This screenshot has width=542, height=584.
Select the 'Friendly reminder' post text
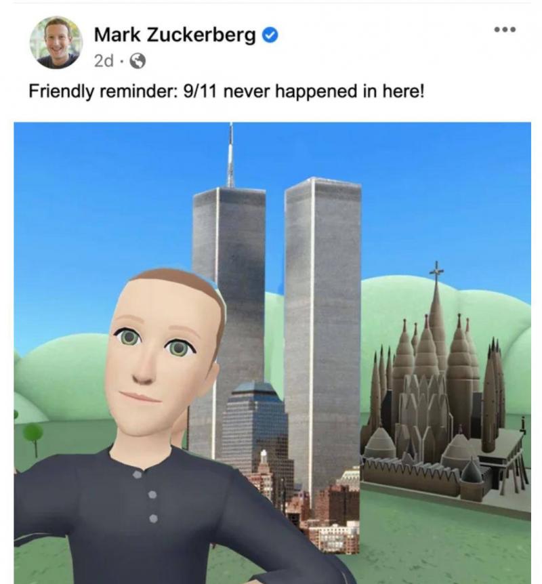226,91
